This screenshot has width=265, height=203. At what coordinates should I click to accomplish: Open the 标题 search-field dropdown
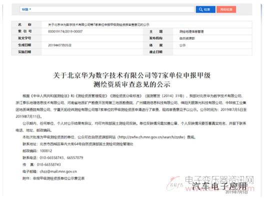[x=26, y=9]
